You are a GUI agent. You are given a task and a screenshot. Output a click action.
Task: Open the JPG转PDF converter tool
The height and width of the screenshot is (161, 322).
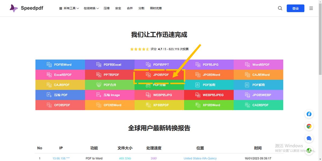pyautogui.click(x=160, y=75)
